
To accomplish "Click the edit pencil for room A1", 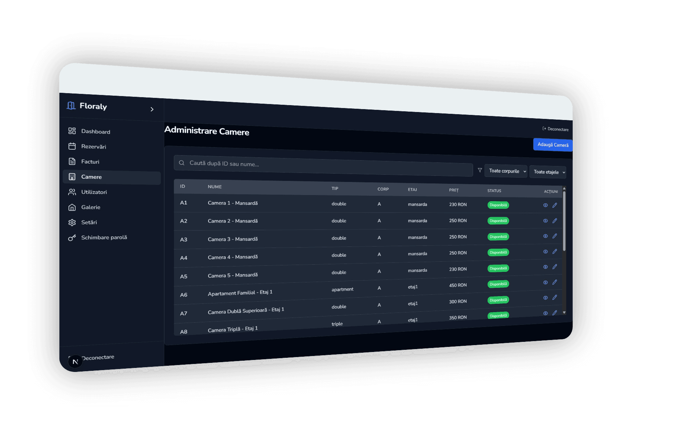I will point(555,205).
